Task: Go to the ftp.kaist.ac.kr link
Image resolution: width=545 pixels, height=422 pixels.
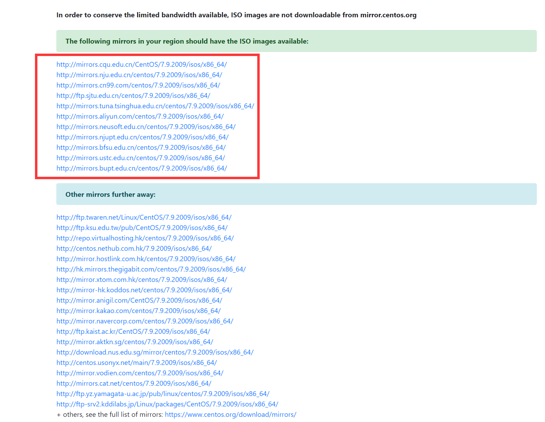Action: tap(133, 331)
